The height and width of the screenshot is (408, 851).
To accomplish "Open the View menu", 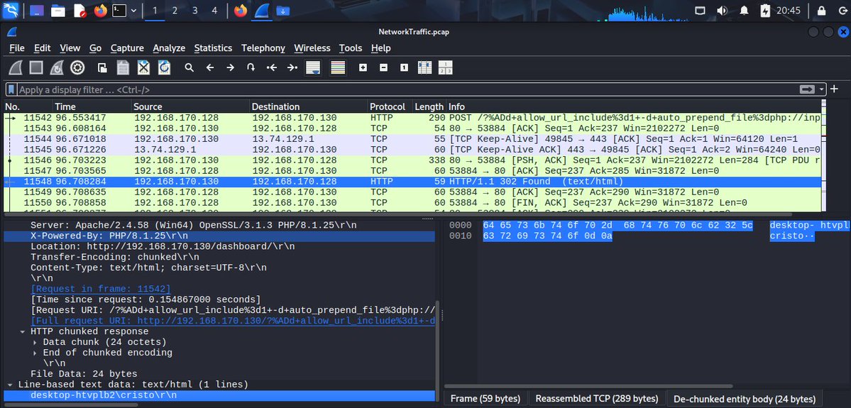I will tap(70, 48).
